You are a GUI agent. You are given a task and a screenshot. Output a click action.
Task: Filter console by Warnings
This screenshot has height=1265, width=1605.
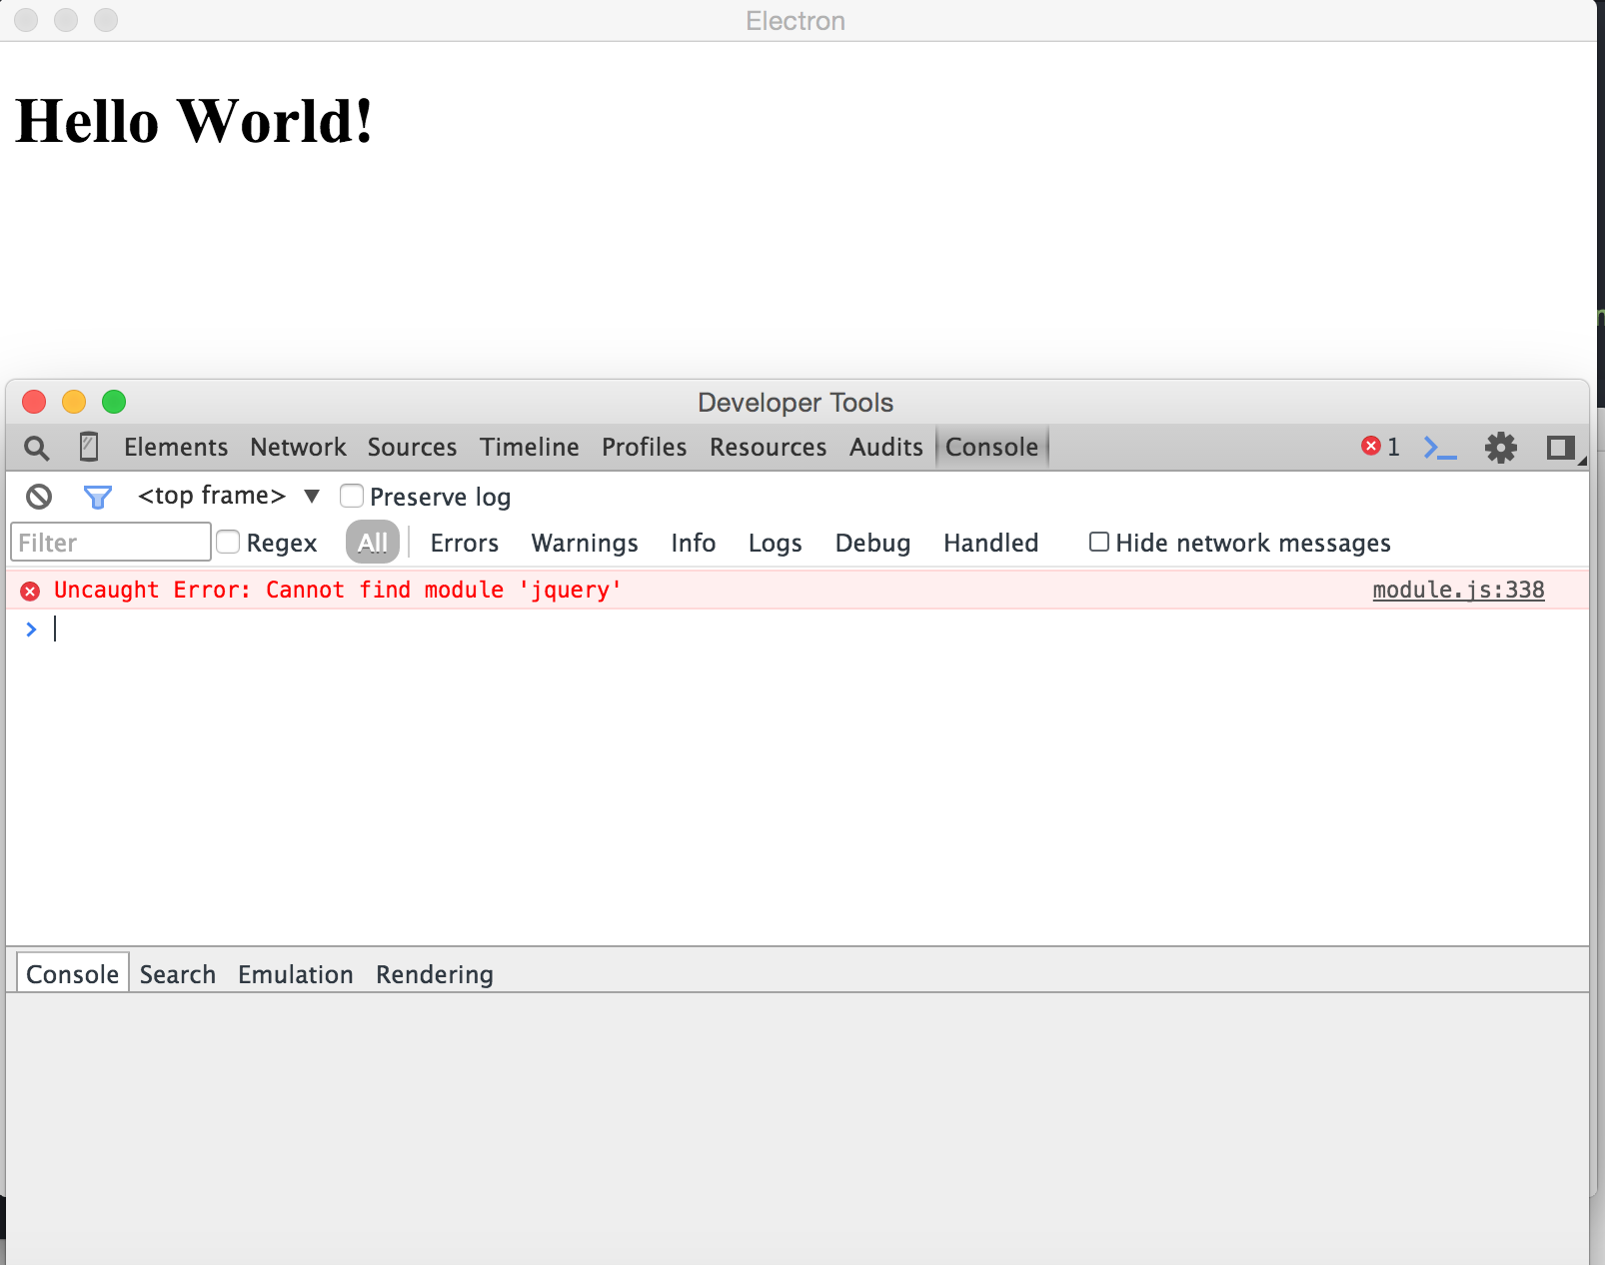coord(585,543)
